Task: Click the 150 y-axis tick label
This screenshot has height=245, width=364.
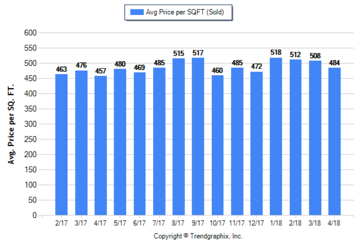Action: (x=30, y=170)
